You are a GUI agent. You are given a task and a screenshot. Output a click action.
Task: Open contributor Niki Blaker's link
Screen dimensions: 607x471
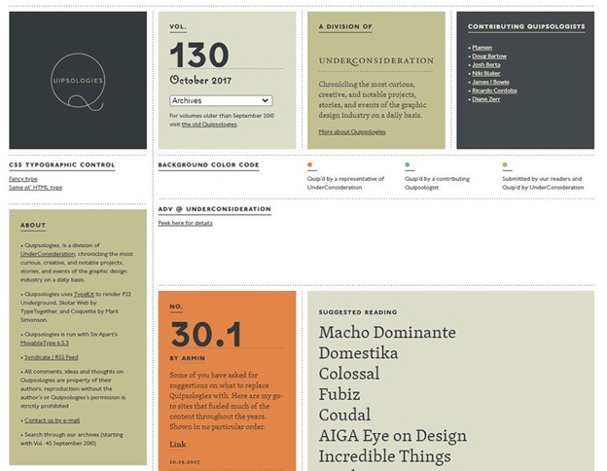tap(485, 73)
